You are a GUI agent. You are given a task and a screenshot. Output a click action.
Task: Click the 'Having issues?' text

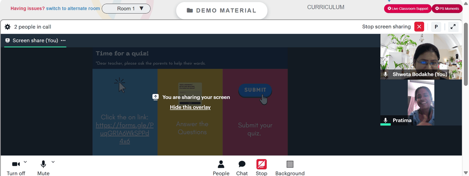[x=28, y=8]
